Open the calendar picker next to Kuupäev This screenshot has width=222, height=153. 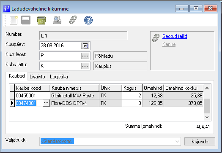pos(85,46)
